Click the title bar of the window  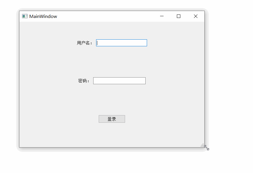tap(101, 16)
